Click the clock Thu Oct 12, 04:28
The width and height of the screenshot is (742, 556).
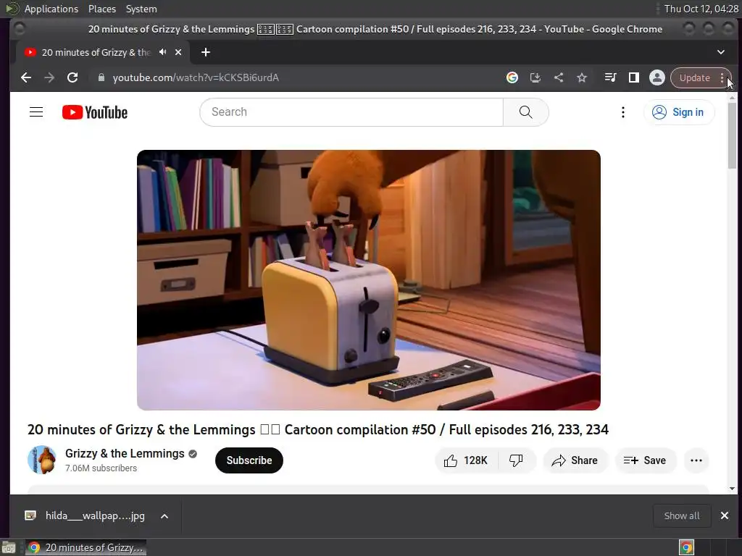coord(701,9)
